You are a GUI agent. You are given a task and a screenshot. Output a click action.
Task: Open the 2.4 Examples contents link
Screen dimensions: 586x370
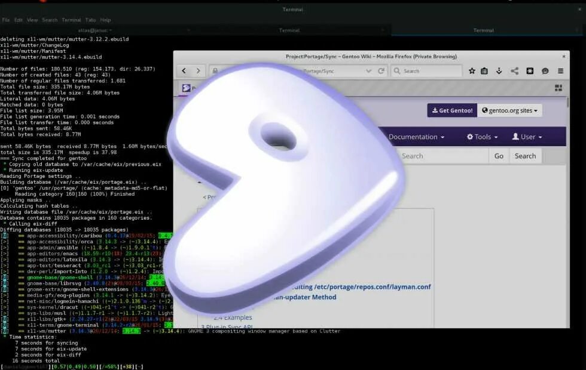pyautogui.click(x=233, y=317)
